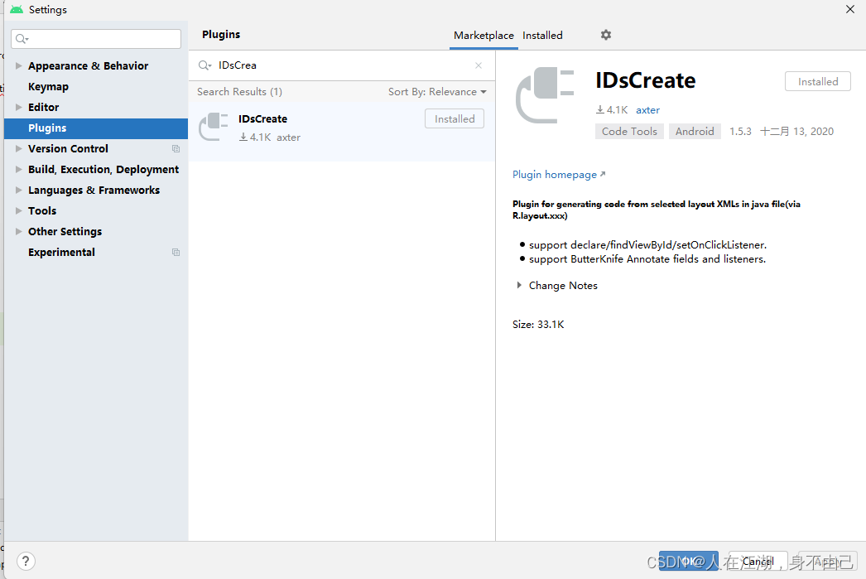Switch to the Marketplace tab

[484, 36]
